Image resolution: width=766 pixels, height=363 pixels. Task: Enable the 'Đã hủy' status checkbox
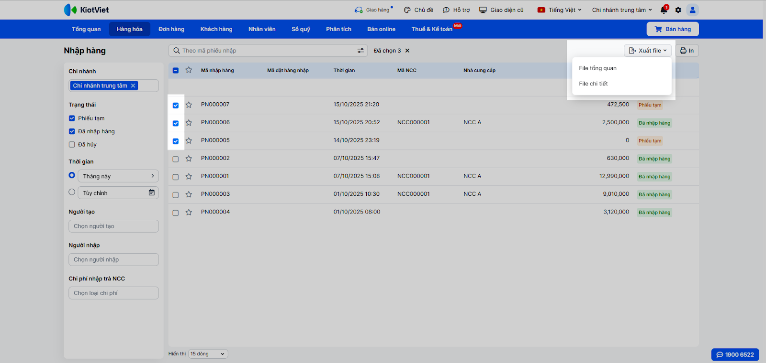pyautogui.click(x=72, y=145)
